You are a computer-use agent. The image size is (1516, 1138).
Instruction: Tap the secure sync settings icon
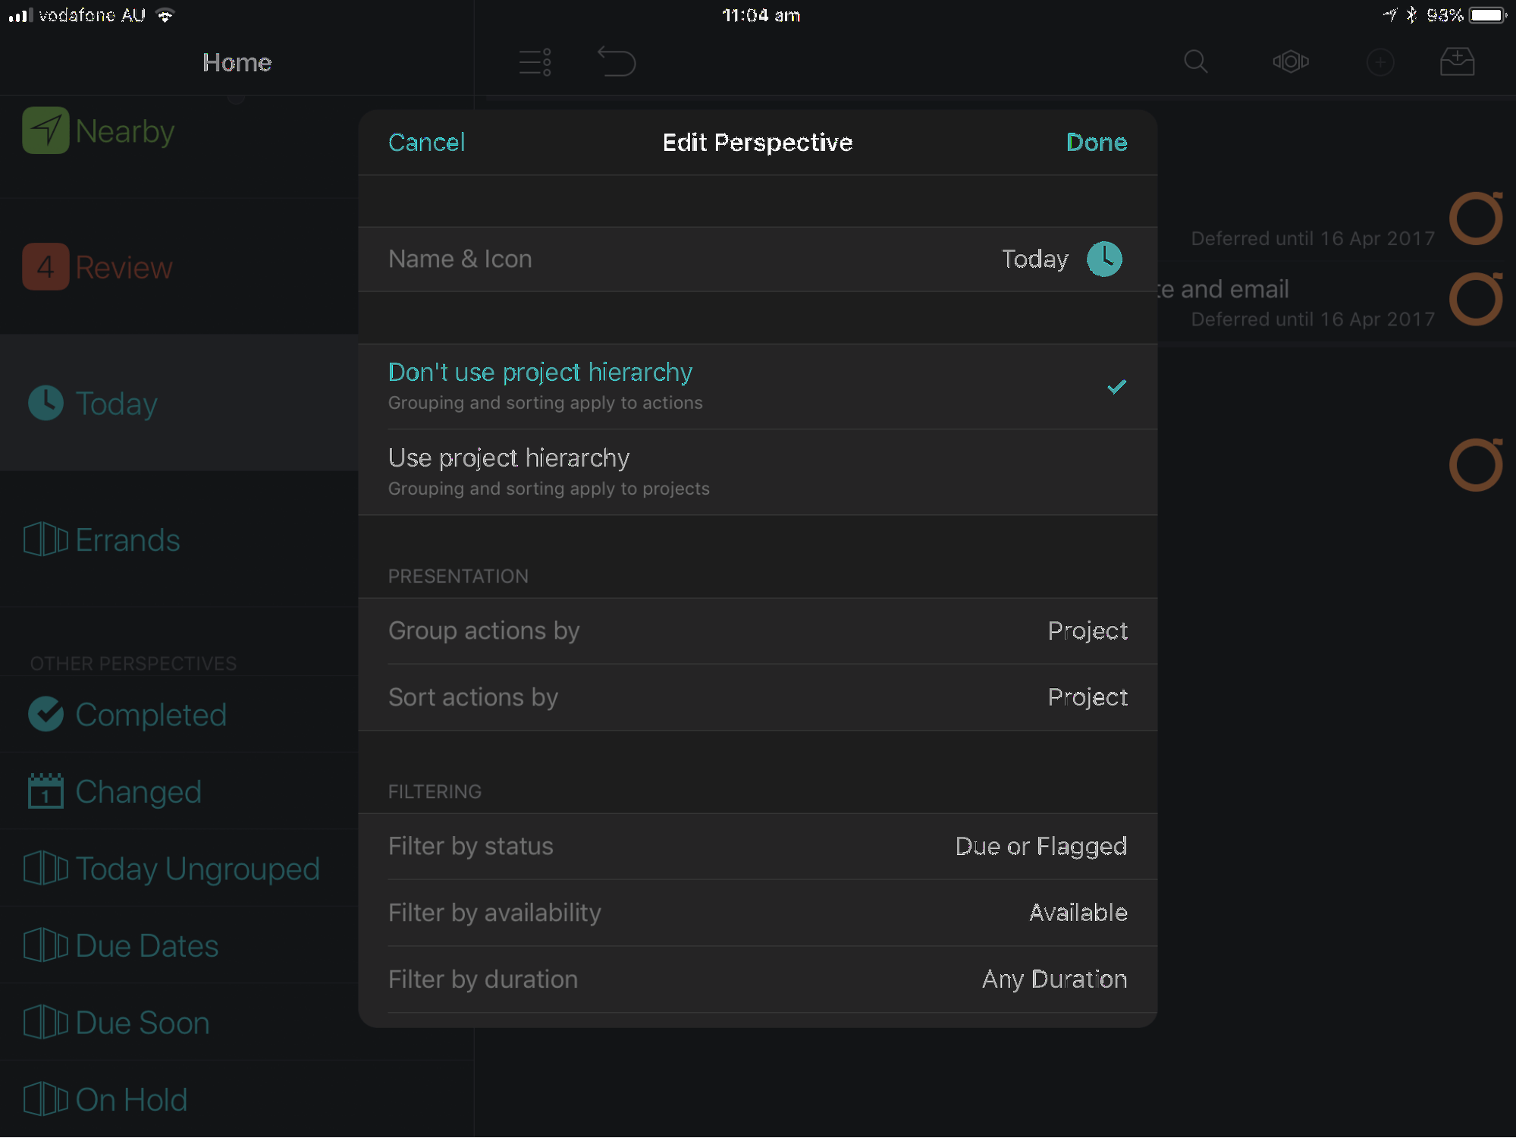1290,62
